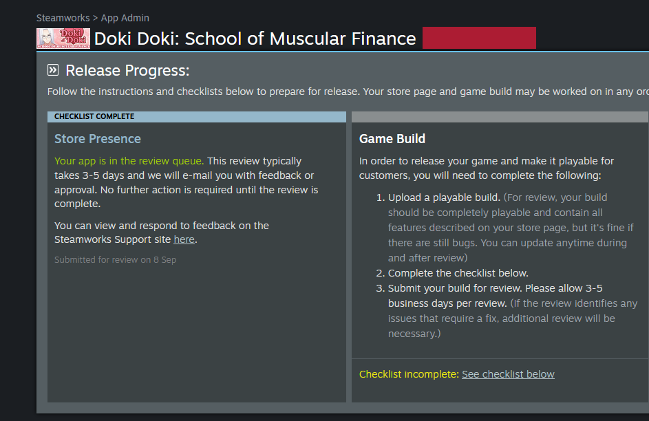Click the 'Follow the instructions and checklists' description
Screen dimensions: 649x421
(348, 91)
